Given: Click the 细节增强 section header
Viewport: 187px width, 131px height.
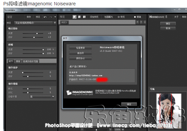Looking at the screenshot, I should coord(13,84).
